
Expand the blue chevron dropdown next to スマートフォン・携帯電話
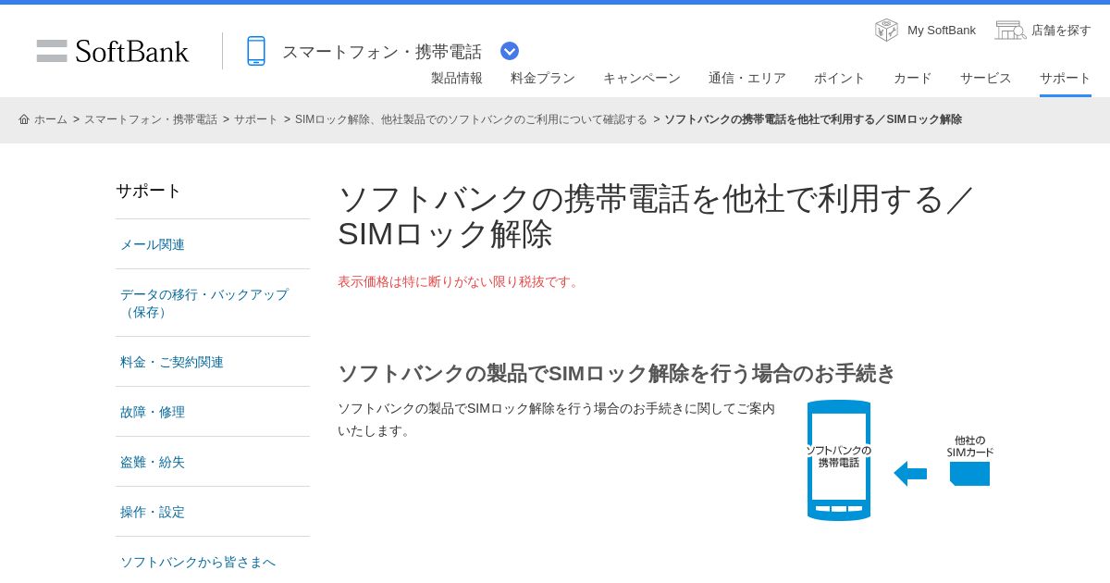pyautogui.click(x=510, y=51)
